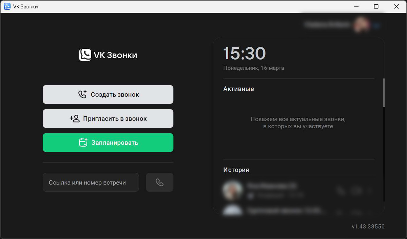
Task: Maximize the VK Звонки window
Action: click(x=376, y=6)
